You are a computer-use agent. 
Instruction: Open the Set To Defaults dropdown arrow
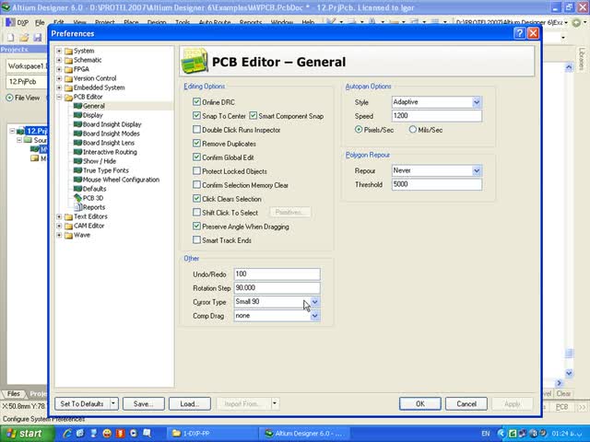(x=113, y=403)
